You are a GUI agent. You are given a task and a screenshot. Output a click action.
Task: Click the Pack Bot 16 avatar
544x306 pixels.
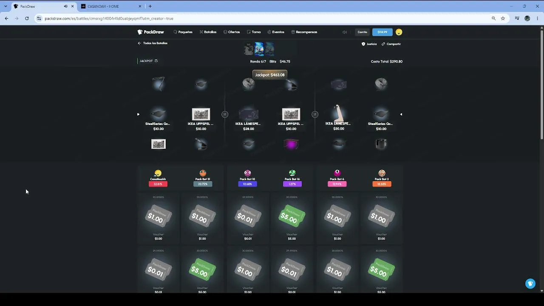(x=292, y=173)
